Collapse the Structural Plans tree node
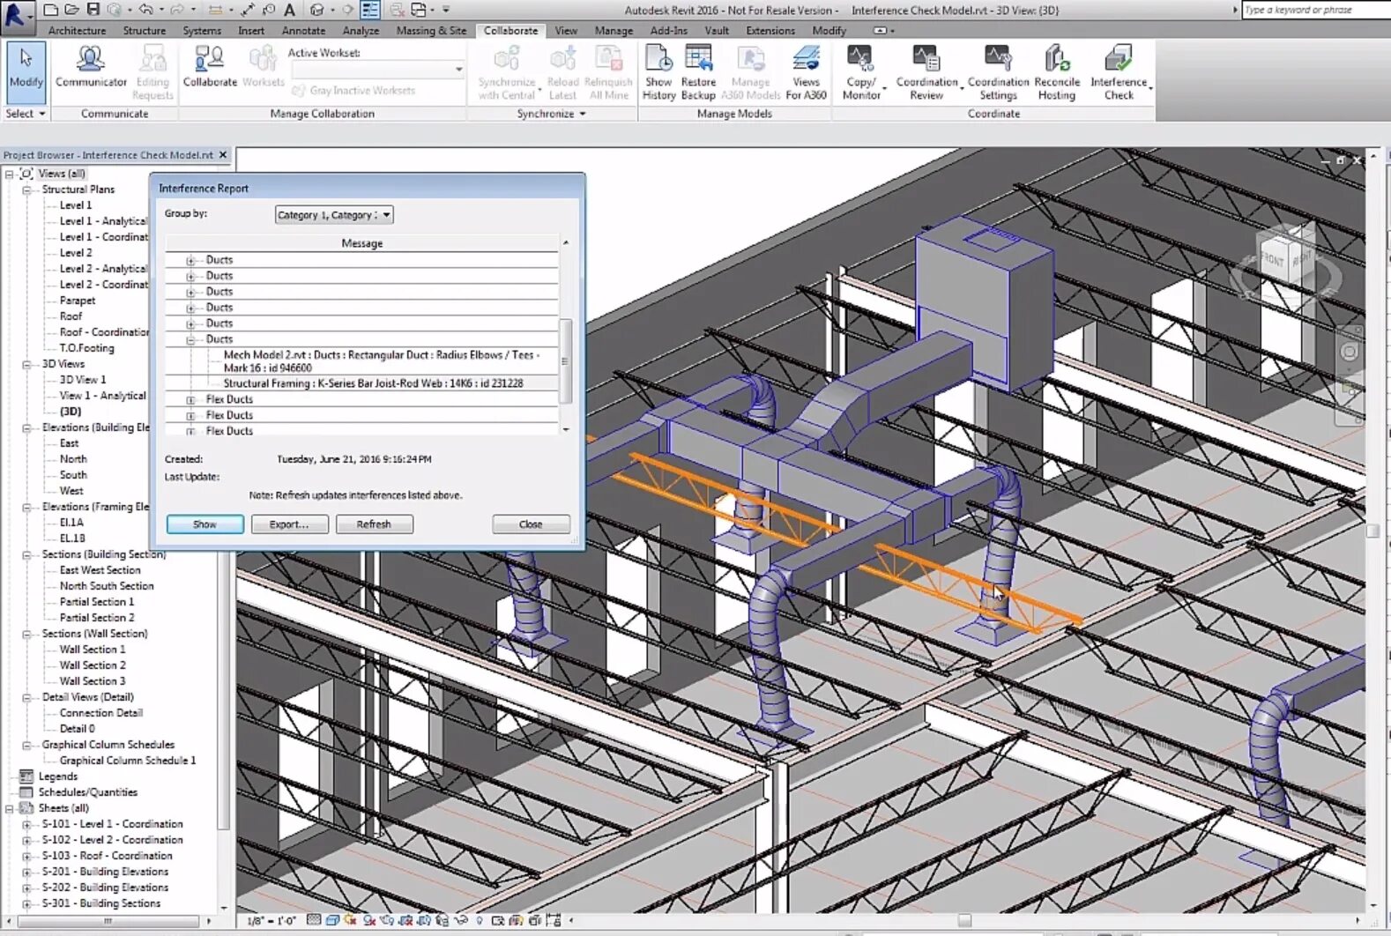The height and width of the screenshot is (936, 1391). pos(26,189)
